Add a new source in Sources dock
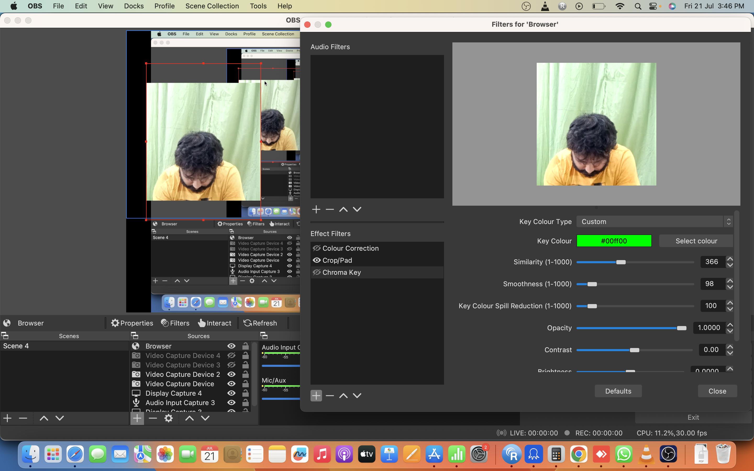 click(137, 418)
